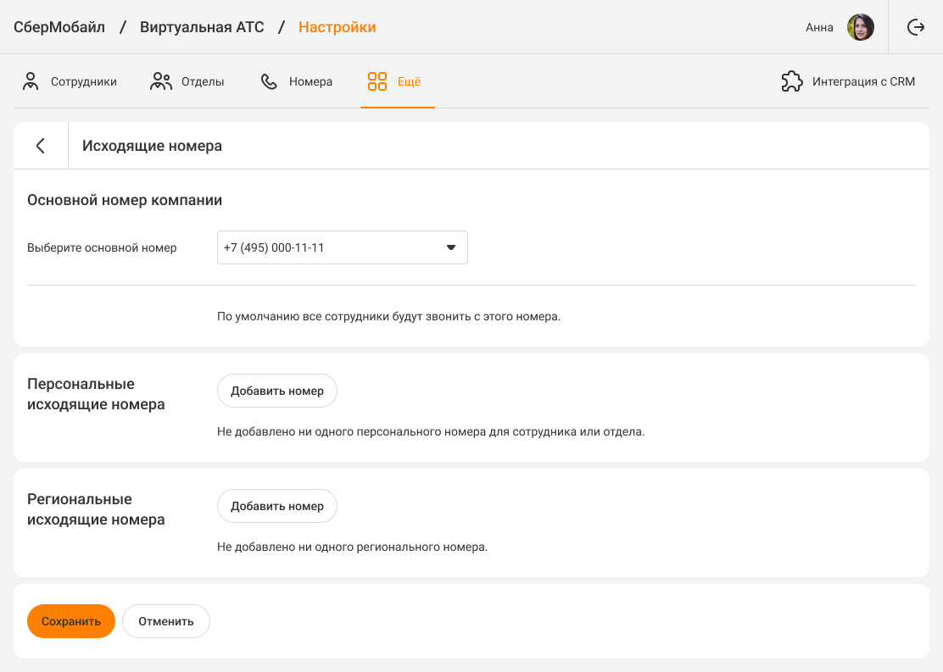The width and height of the screenshot is (943, 672).
Task: Open the основной номер combo box
Action: coord(331,247)
